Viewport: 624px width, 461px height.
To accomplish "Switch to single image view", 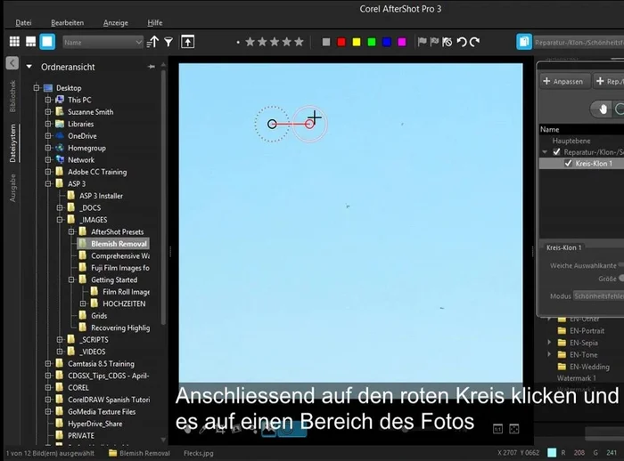I will (x=47, y=42).
